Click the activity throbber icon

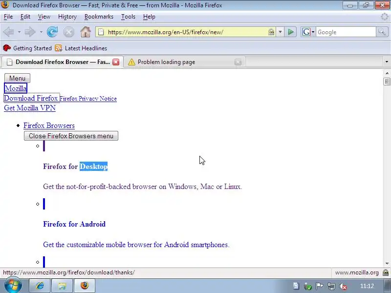pyautogui.click(x=385, y=17)
